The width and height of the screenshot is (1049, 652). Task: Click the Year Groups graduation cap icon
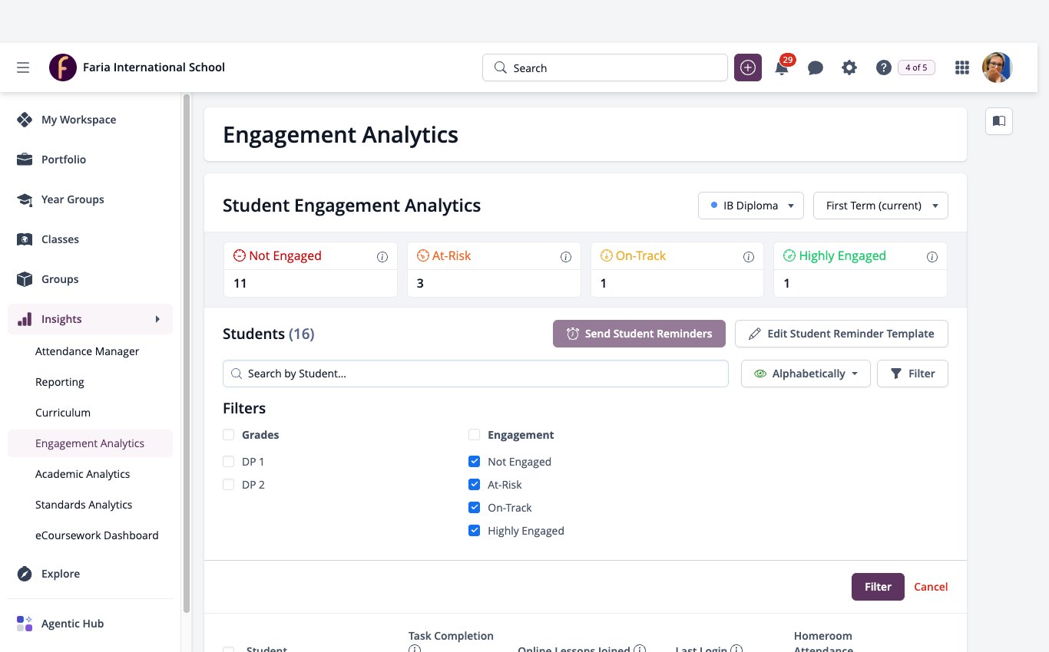(25, 199)
